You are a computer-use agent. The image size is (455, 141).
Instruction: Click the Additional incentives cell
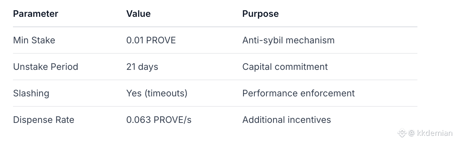click(x=286, y=120)
